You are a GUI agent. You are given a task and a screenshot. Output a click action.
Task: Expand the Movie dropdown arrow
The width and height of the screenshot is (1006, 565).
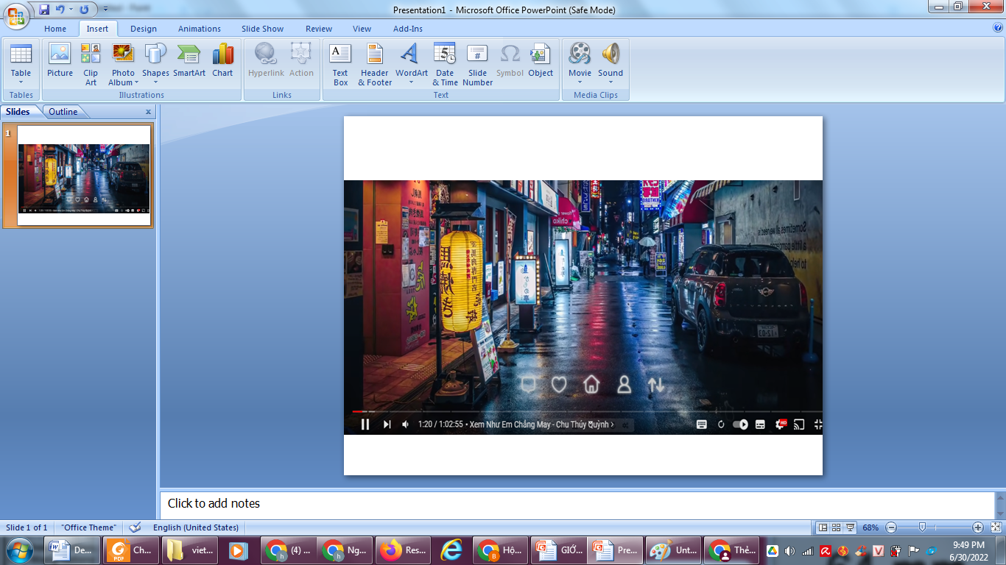point(580,82)
